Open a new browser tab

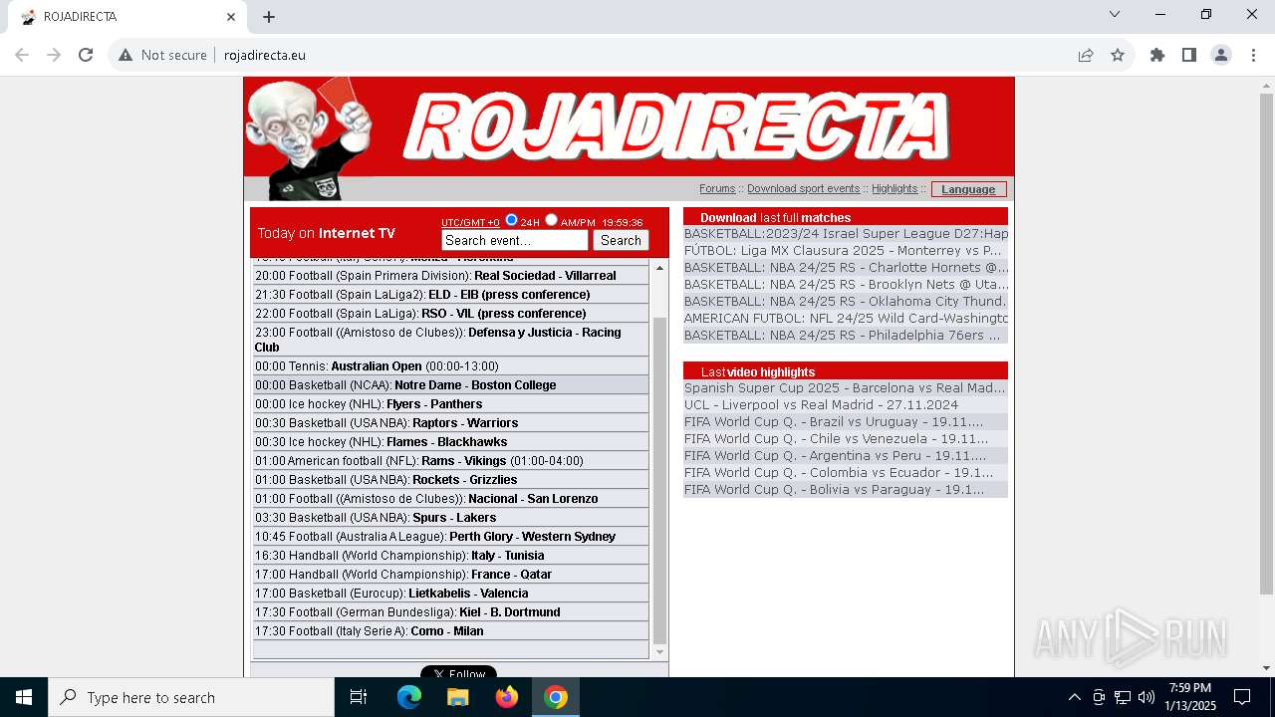269,17
